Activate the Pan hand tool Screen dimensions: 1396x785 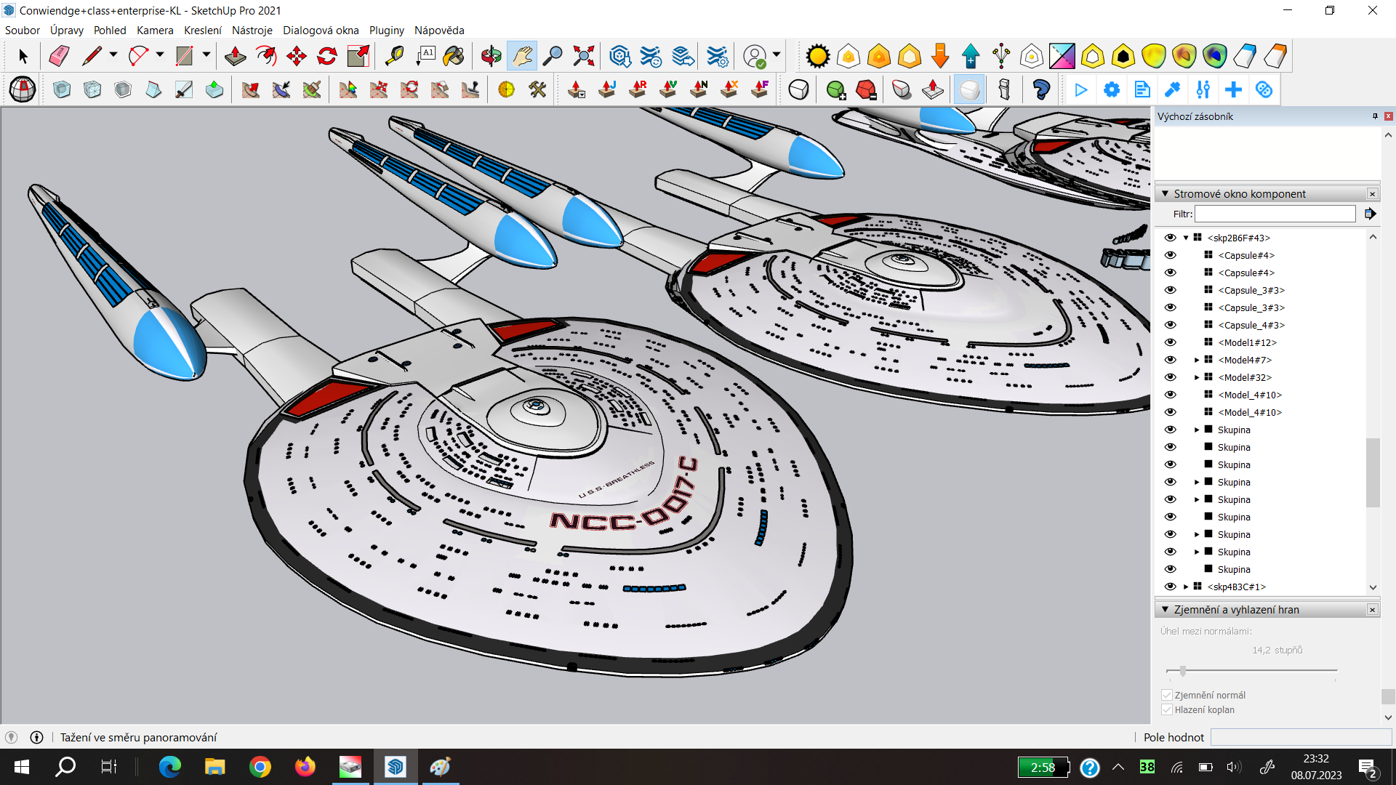pyautogui.click(x=522, y=56)
